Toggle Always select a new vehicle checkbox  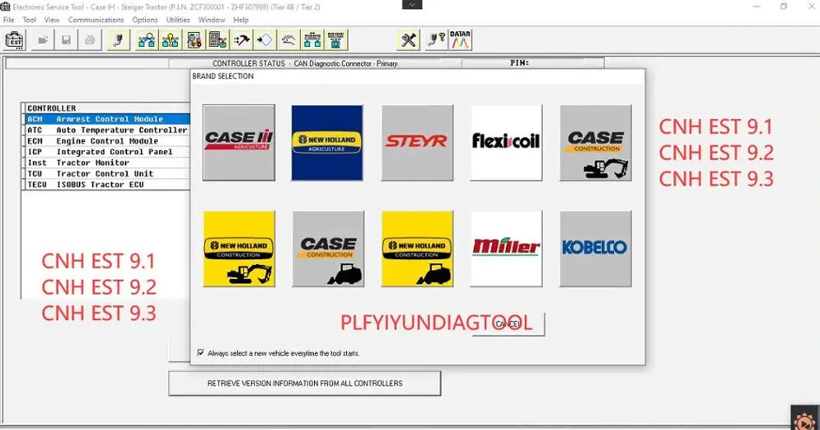[201, 353]
